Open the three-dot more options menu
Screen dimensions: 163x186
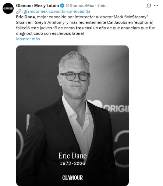tap(156, 6)
